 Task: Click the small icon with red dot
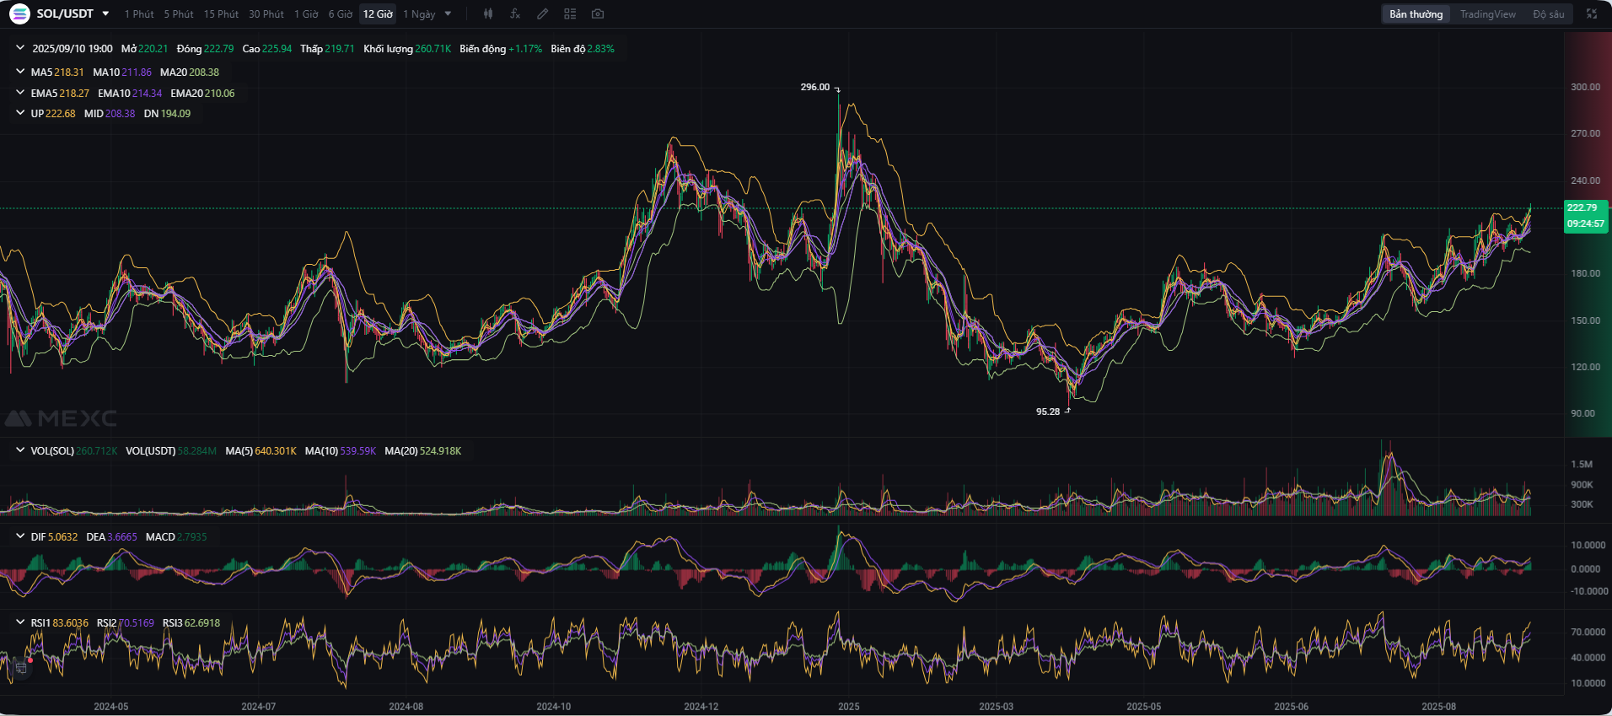point(23,667)
